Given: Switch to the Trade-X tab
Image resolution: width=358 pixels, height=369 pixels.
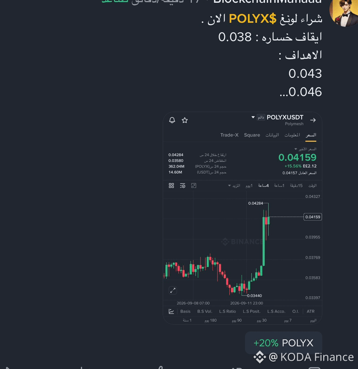Looking at the screenshot, I should click(229, 135).
